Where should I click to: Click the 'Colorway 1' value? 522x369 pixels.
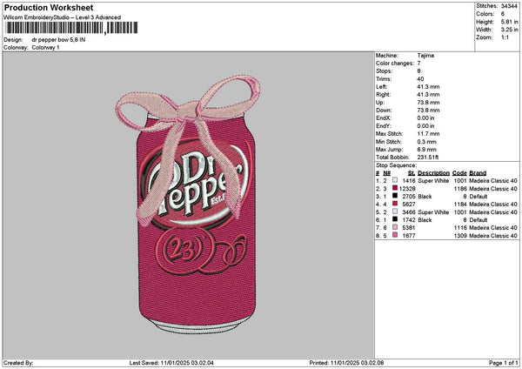(x=45, y=48)
